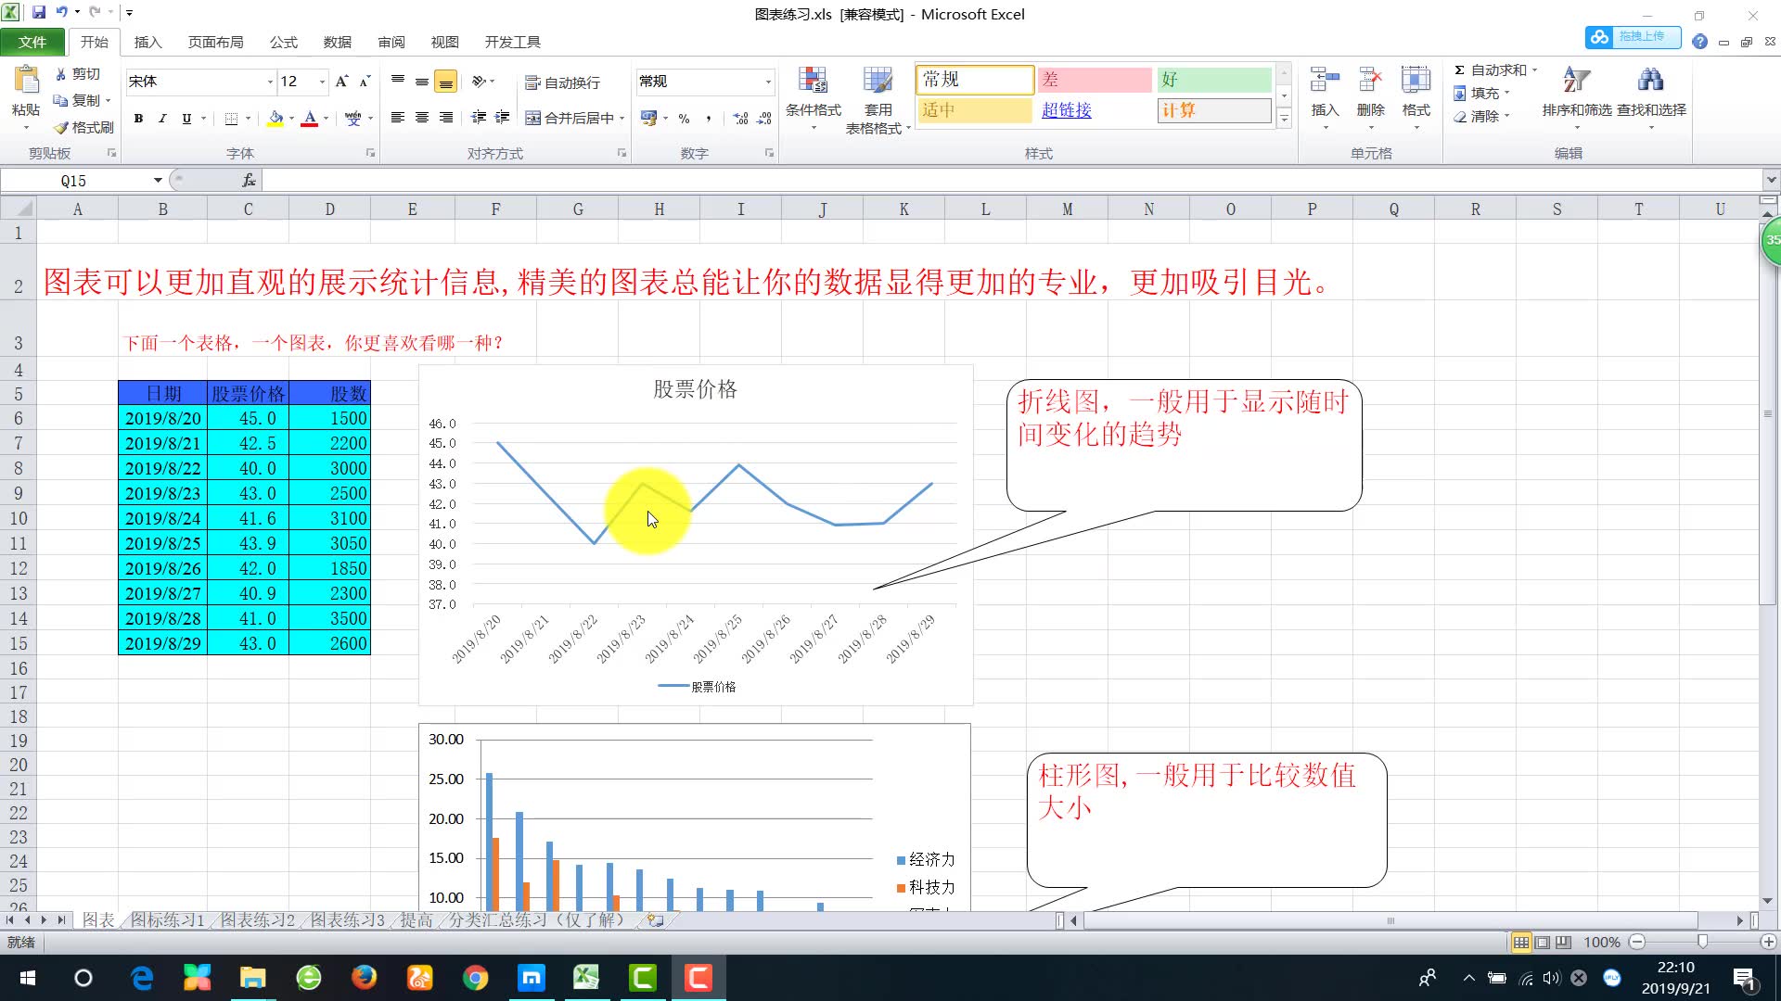Open the Insert ribbon tab
The height and width of the screenshot is (1001, 1781).
[x=147, y=42]
